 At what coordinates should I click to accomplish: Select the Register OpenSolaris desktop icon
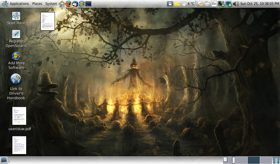(16, 34)
